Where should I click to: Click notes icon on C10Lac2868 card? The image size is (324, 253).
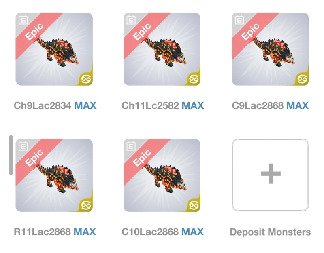131,146
